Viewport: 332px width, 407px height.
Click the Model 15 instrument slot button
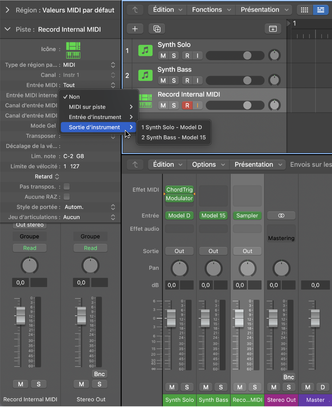pos(213,215)
